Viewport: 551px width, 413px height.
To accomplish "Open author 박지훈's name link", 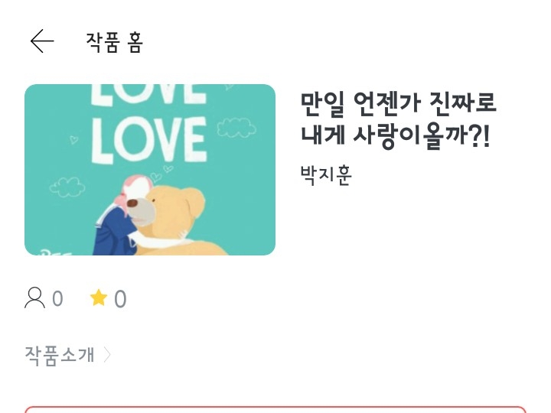I will (x=326, y=175).
